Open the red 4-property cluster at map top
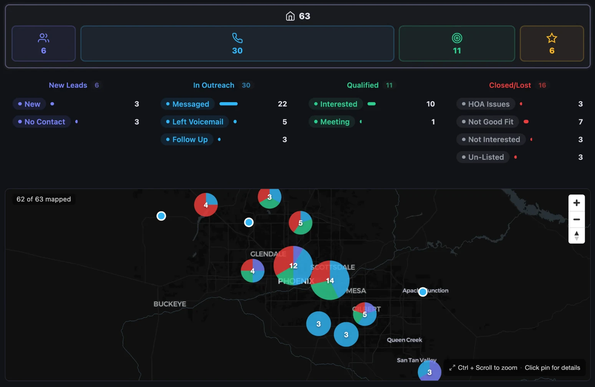Screen dimensions: 595x387 pos(206,205)
